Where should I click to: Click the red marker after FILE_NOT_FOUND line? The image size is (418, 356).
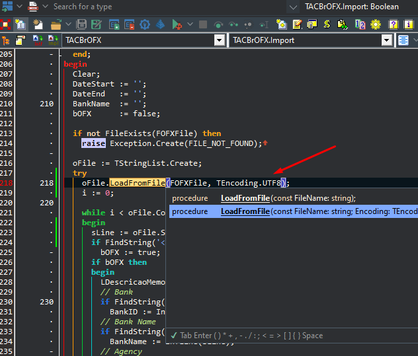[265, 143]
